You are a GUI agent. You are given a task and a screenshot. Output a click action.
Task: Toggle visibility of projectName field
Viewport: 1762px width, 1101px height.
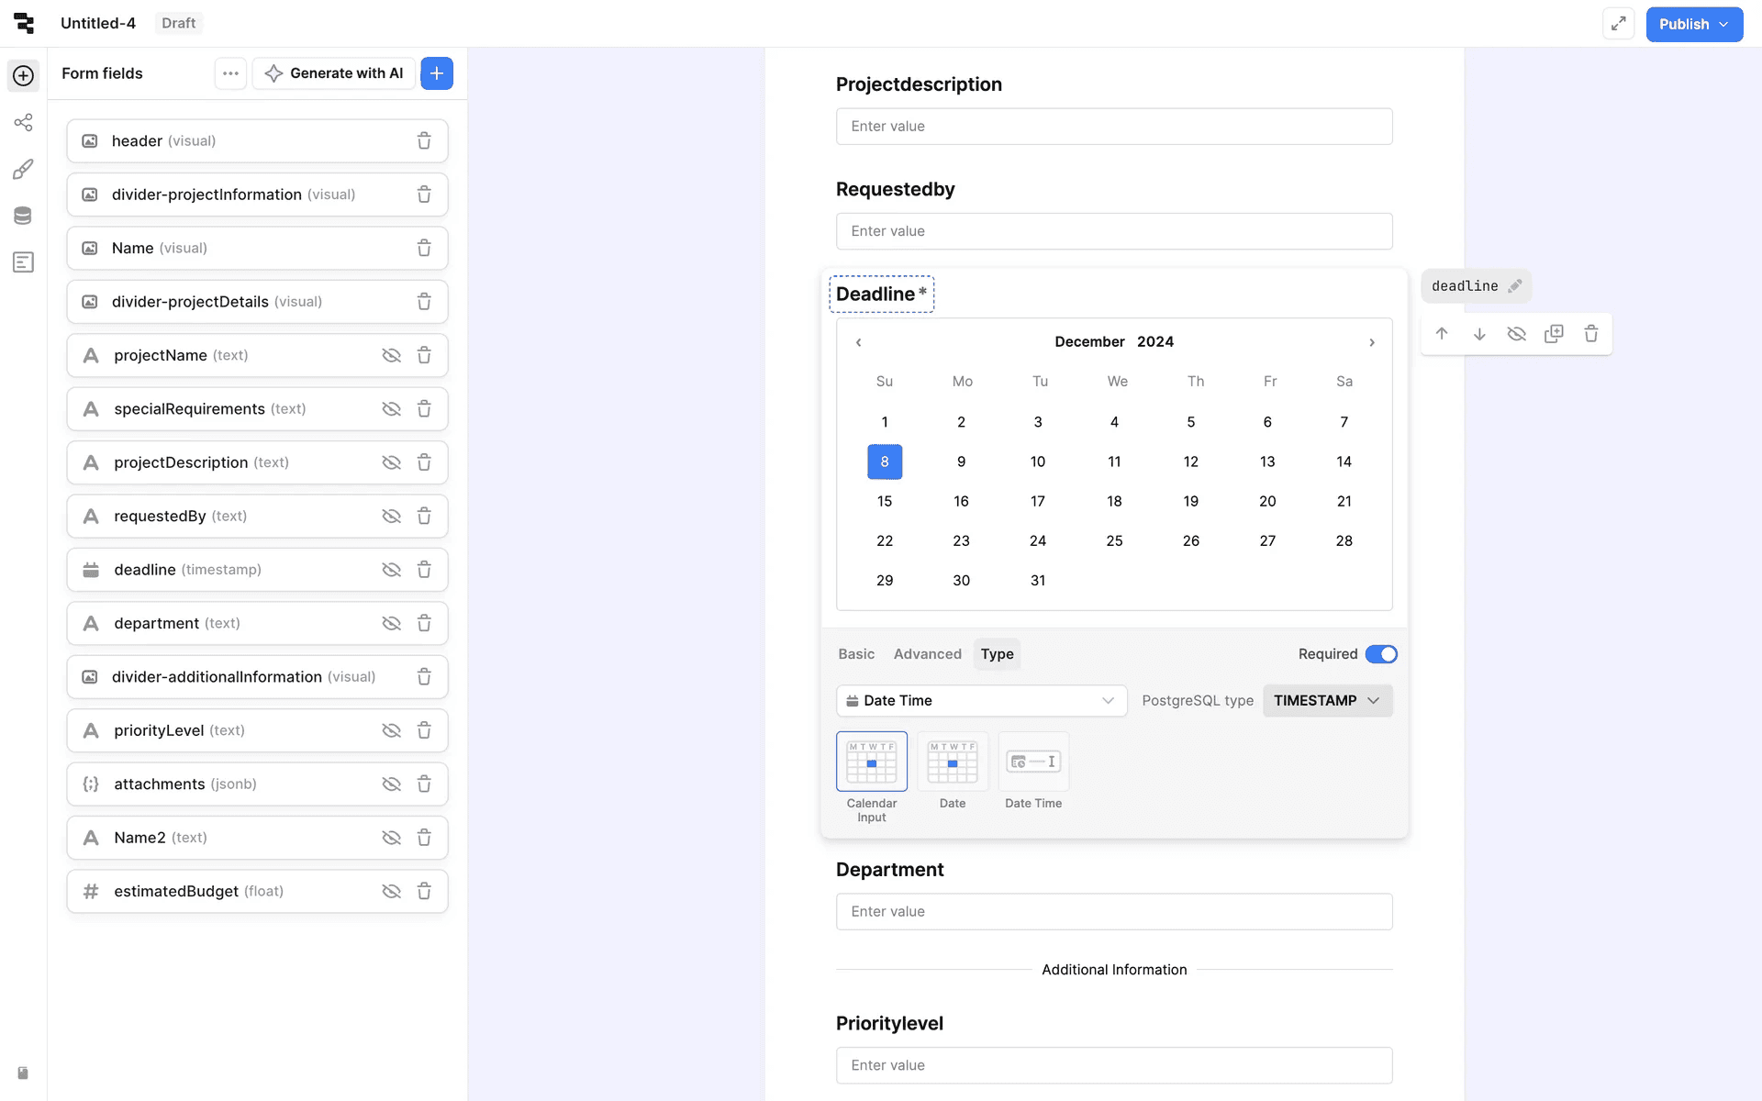[x=391, y=355]
